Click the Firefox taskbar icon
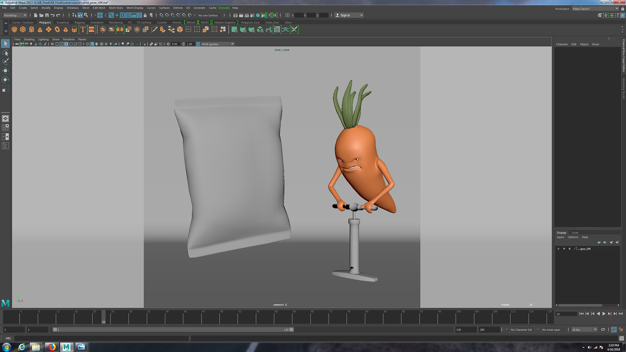 52,347
